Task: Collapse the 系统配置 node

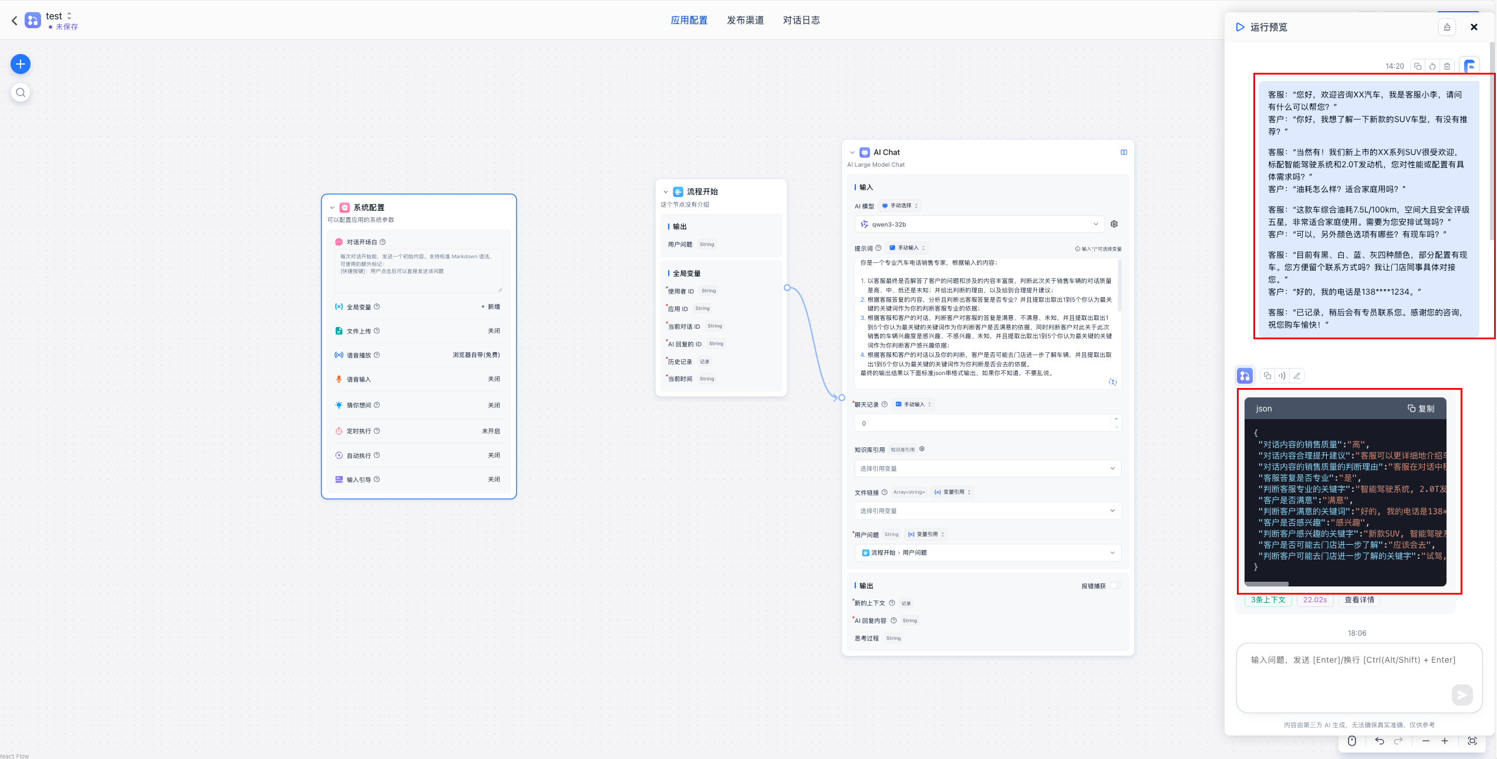Action: point(332,208)
